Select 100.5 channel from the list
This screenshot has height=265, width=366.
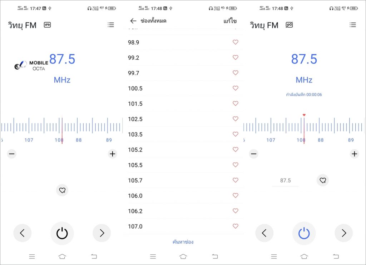135,88
